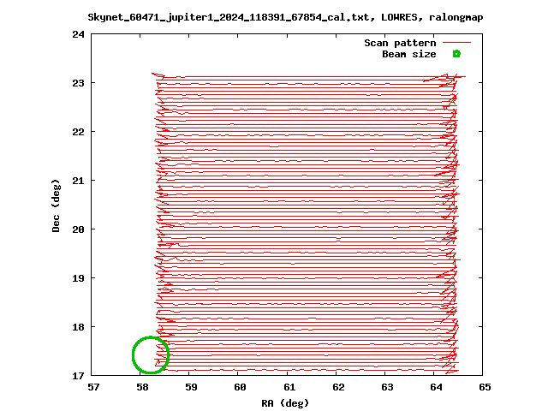Viewport: 548px width, 411px height.
Task: Click the Dec axis tick label 23
Action: pos(79,83)
